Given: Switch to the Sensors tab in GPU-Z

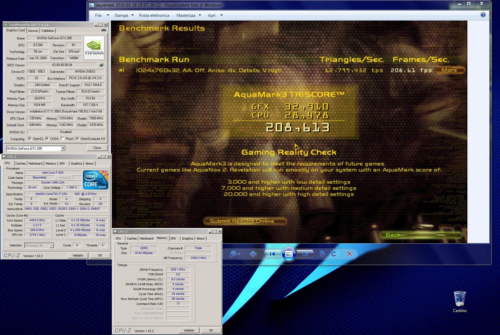Looking at the screenshot, I should click(33, 31).
